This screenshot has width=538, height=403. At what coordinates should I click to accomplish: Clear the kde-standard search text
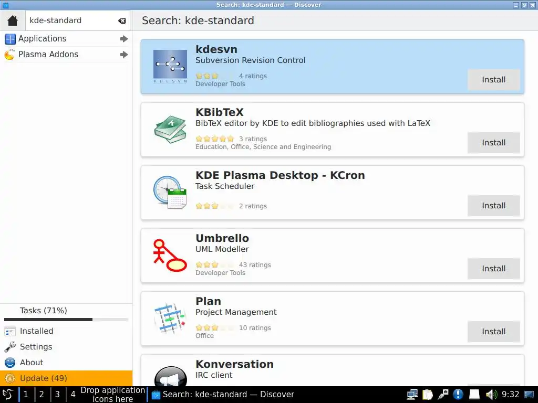122,20
